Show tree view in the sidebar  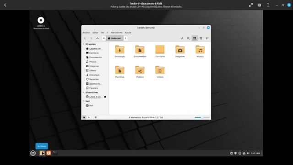coord(89,117)
